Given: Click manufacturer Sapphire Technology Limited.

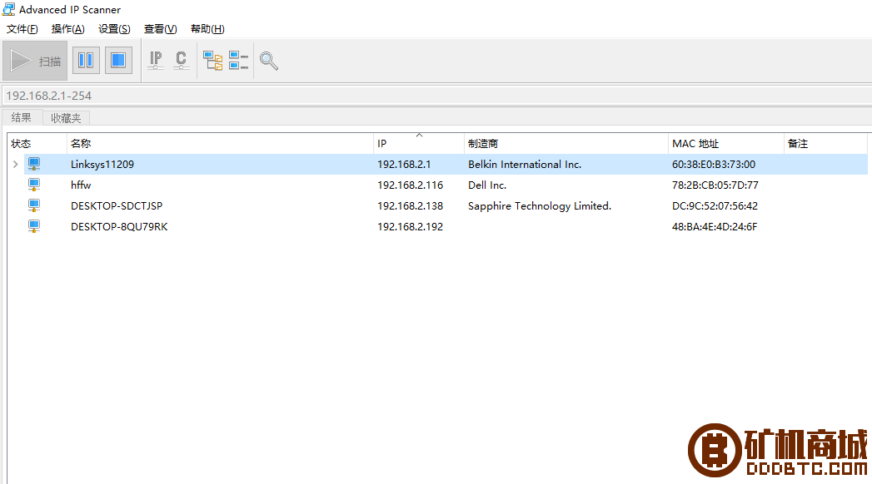Looking at the screenshot, I should click(x=540, y=206).
